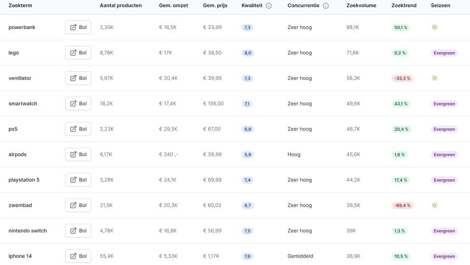Click the sun season icon for ventilator

(x=434, y=79)
